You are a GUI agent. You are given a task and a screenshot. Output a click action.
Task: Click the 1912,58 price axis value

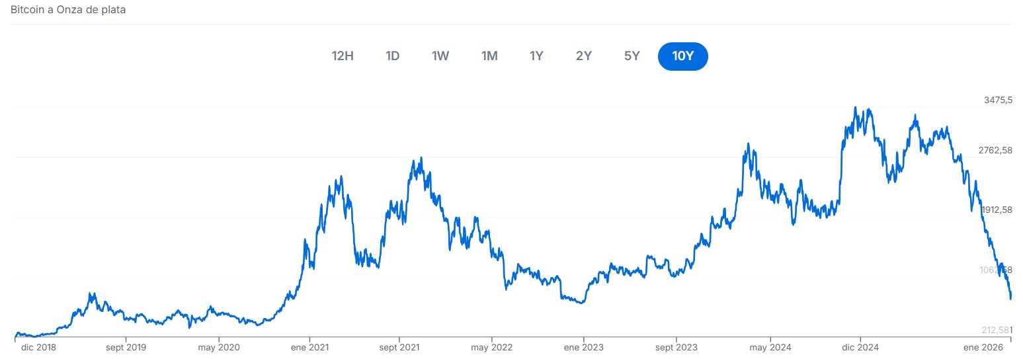997,210
